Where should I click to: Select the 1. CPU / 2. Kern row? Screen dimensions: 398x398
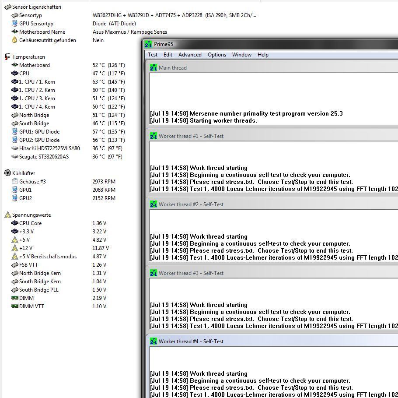[68, 90]
